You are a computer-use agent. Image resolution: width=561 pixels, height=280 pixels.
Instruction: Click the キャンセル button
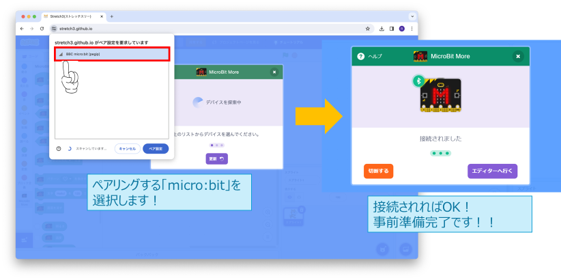point(128,149)
